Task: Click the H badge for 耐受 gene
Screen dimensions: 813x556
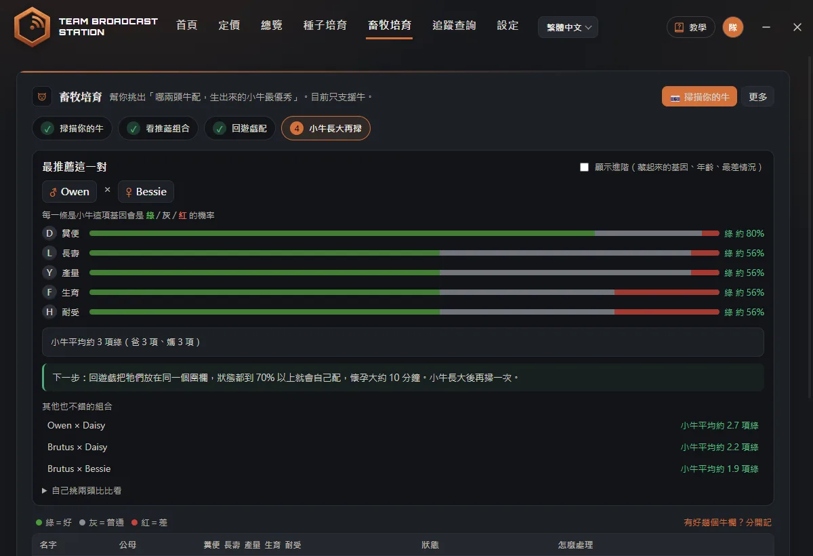Action: click(49, 312)
